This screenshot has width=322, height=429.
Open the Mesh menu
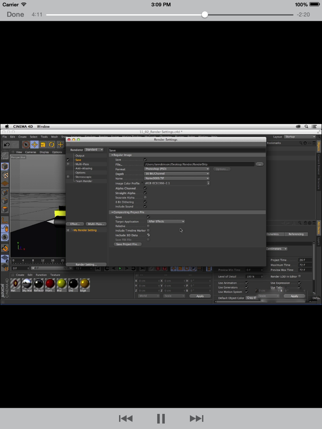click(54, 137)
